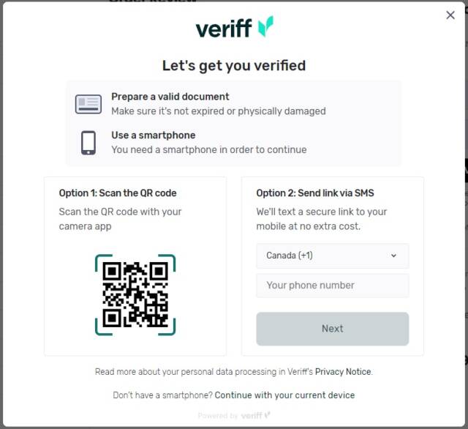
Task: Click the not expired or damaged hint text
Action: pyautogui.click(x=218, y=111)
